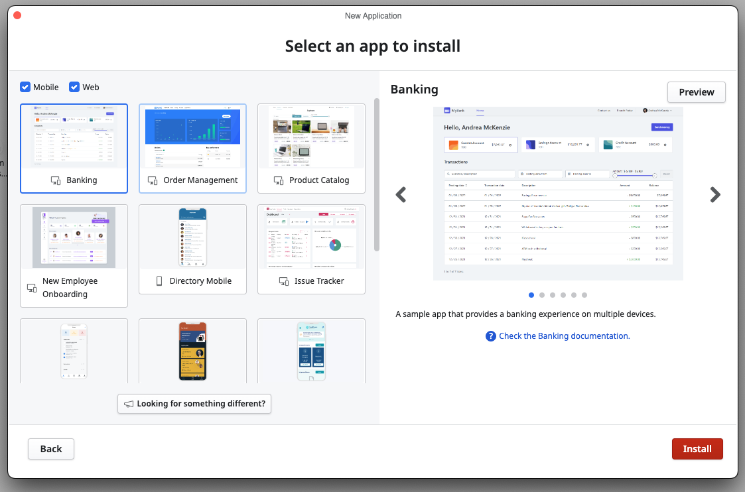This screenshot has width=745, height=492.
Task: Click the next screenshot right arrow
Action: [714, 194]
